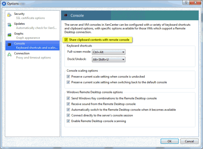This screenshot has width=203, height=149.
Task: Confirm settings with OK button
Action: [170, 141]
